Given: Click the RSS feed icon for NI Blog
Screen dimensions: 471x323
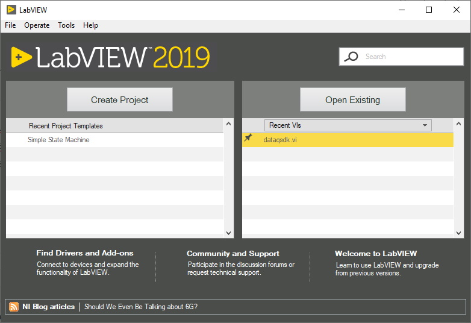Looking at the screenshot, I should (x=14, y=307).
